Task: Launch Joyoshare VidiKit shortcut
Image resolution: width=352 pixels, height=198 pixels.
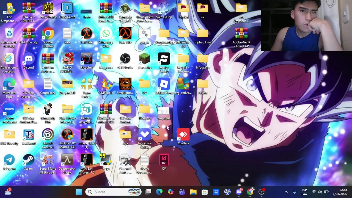Action: (x=145, y=139)
